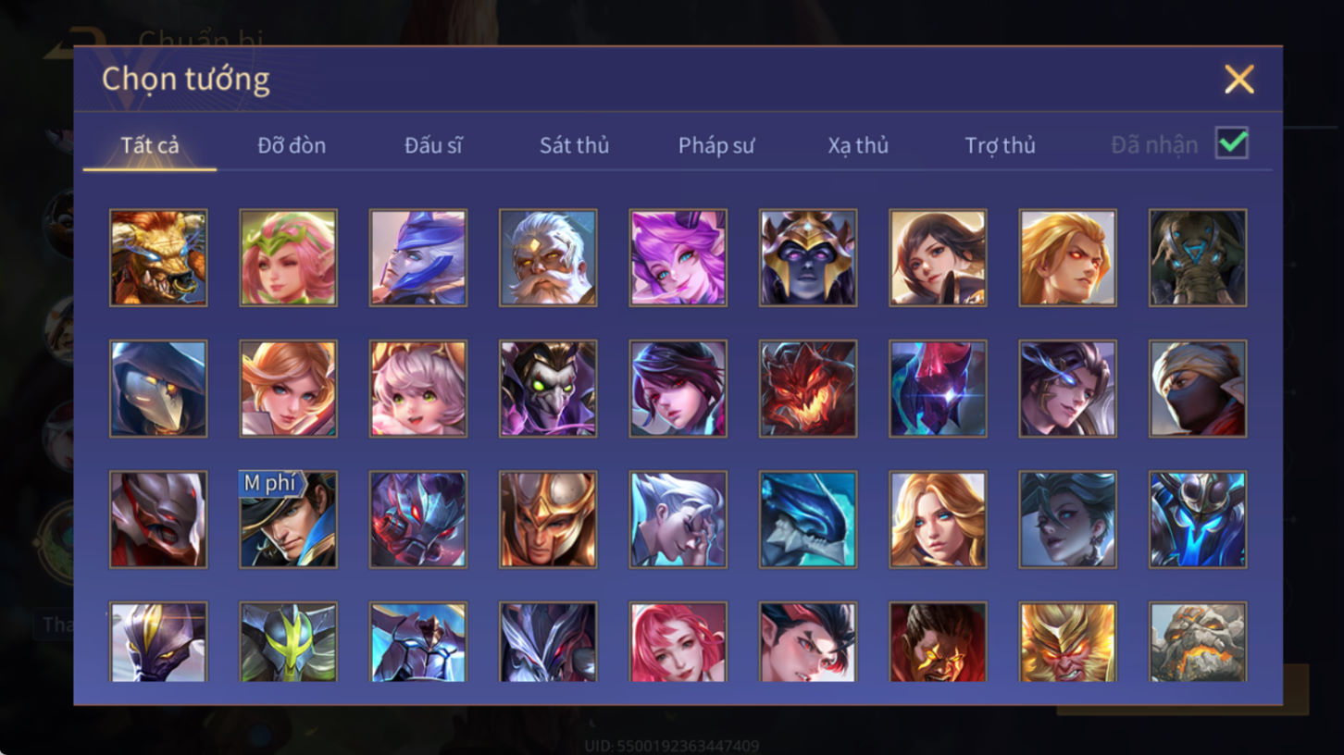The width and height of the screenshot is (1344, 755).
Task: Pick the purple-haired girl with horns
Action: (x=678, y=257)
